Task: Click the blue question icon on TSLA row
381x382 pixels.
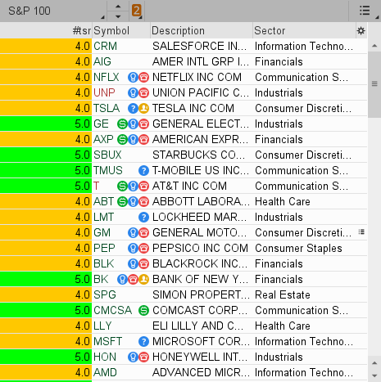Action: 133,109
